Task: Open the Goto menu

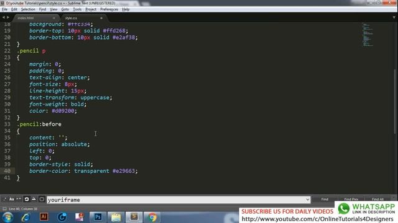Action: [x=65, y=9]
